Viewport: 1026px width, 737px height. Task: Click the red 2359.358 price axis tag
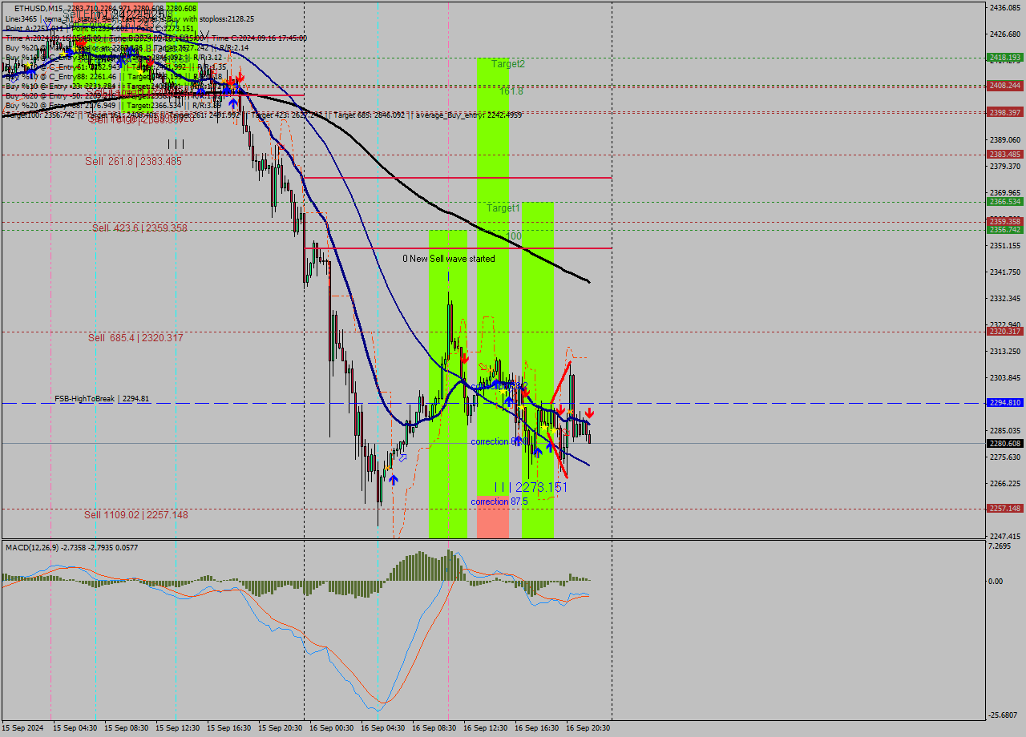pyautogui.click(x=1005, y=222)
